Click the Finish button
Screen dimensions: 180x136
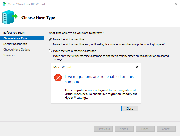(x=145, y=129)
